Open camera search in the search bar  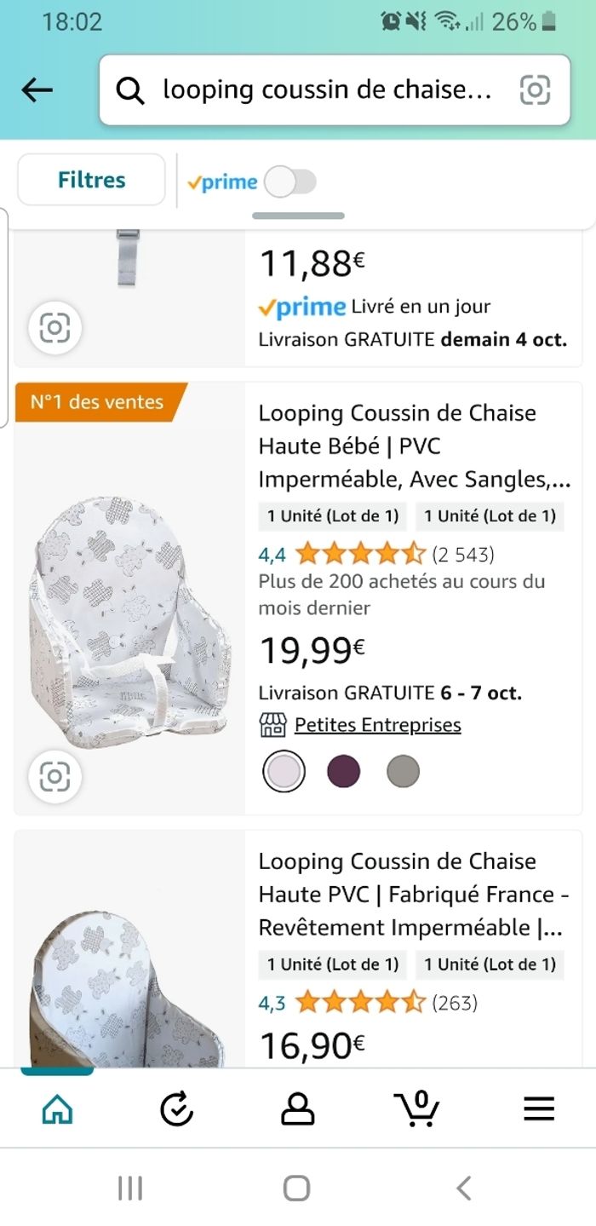535,89
